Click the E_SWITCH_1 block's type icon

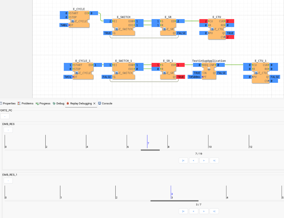[117, 73]
